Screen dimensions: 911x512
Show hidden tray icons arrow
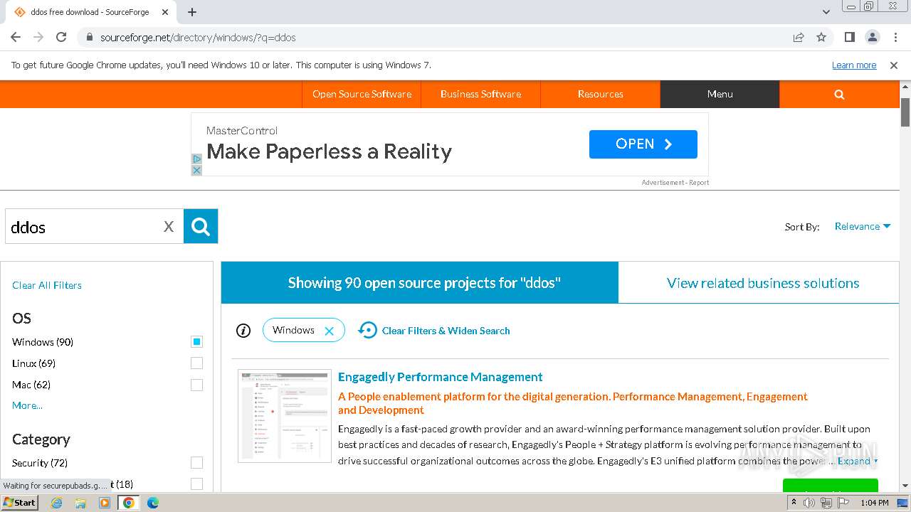pyautogui.click(x=794, y=503)
